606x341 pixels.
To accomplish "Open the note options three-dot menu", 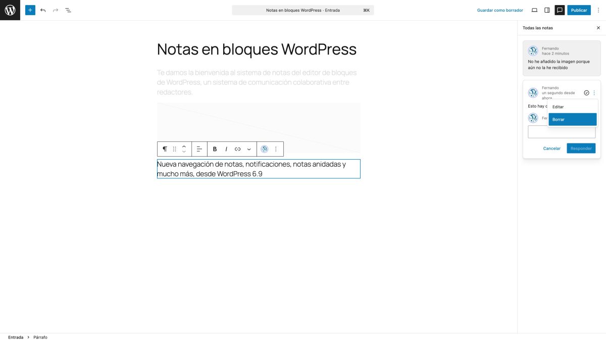I will point(594,92).
